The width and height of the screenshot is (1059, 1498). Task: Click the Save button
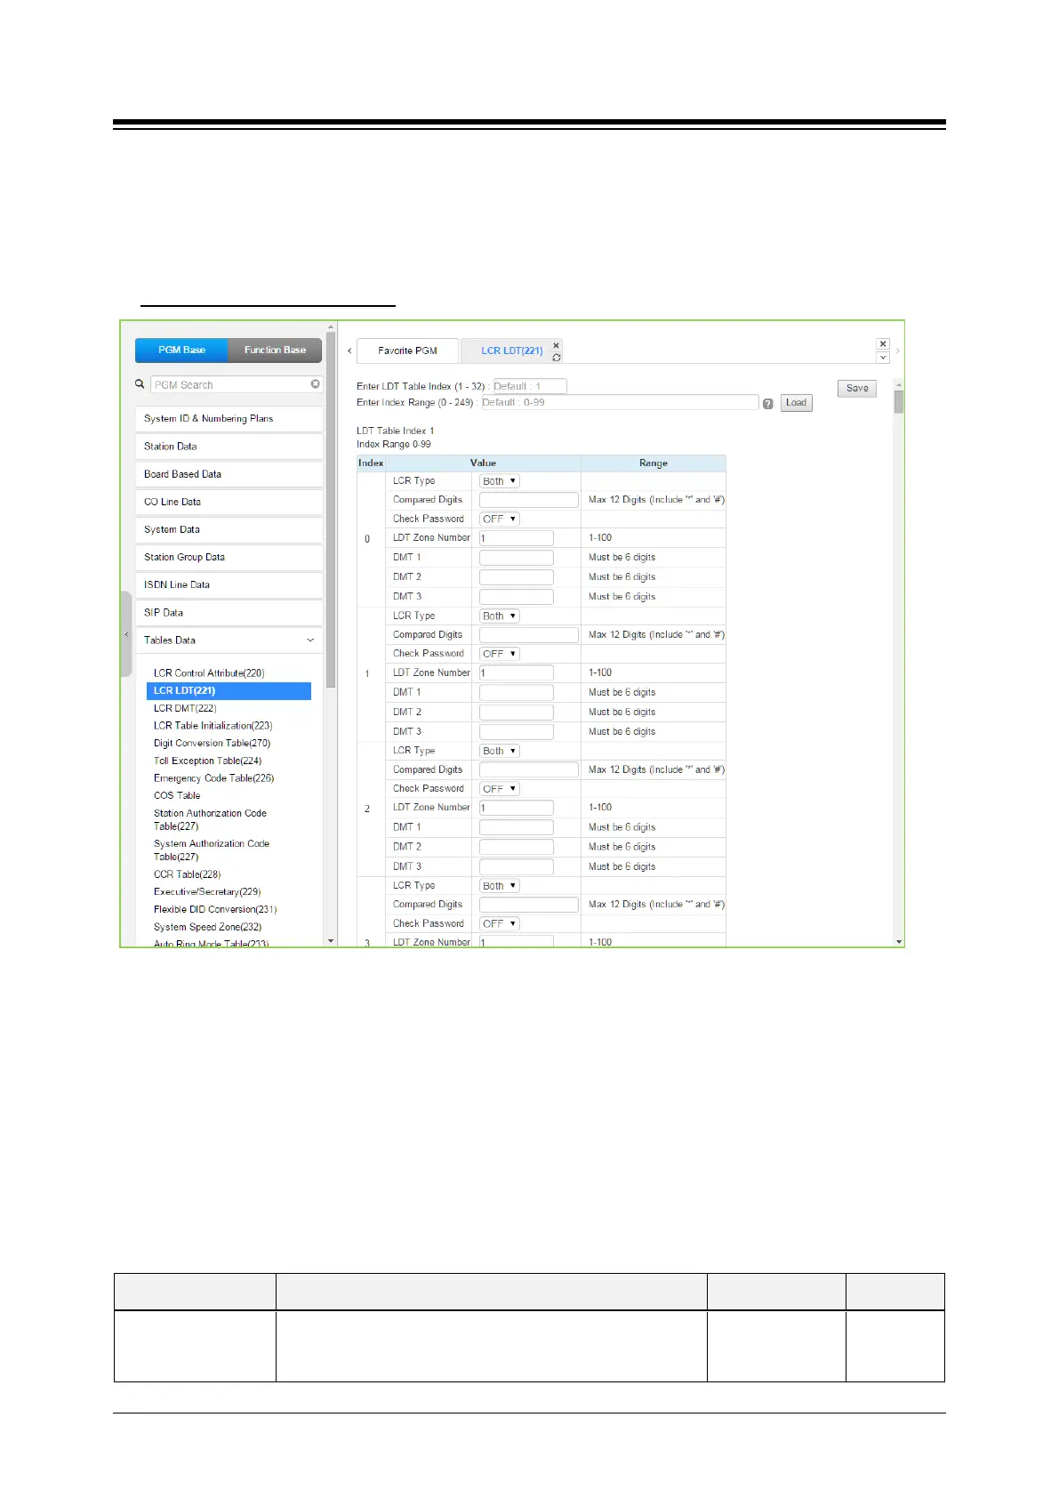[x=857, y=388]
